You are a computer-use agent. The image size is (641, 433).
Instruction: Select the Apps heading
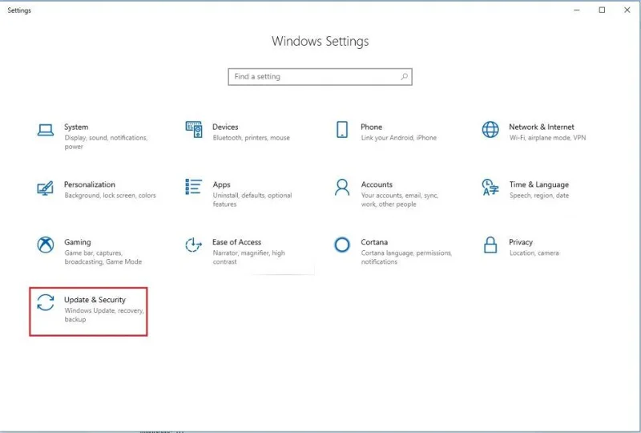(x=222, y=184)
